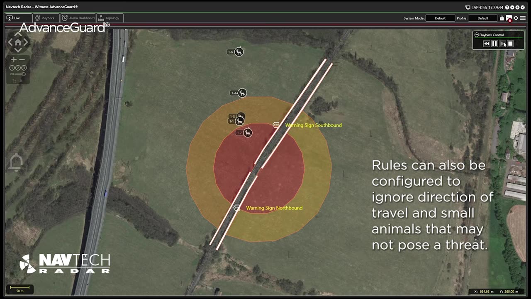This screenshot has height=299, width=531.
Task: Click the Warning Sign Southbound label
Action: pos(314,125)
